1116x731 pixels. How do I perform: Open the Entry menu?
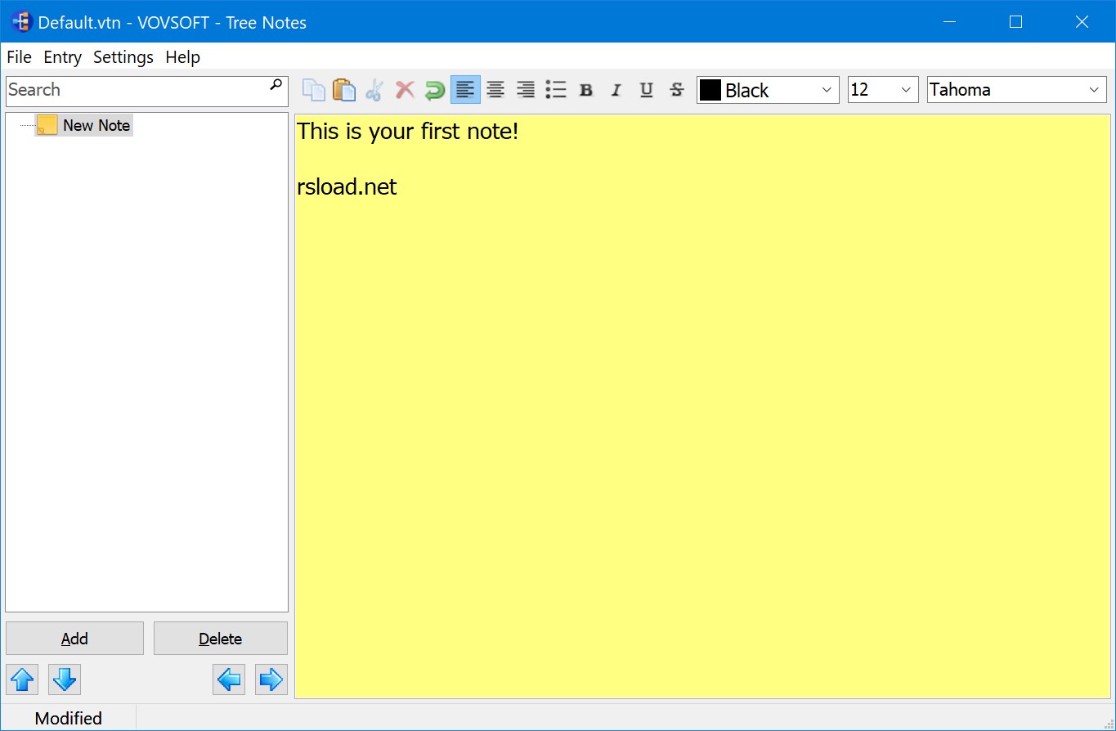(x=62, y=57)
